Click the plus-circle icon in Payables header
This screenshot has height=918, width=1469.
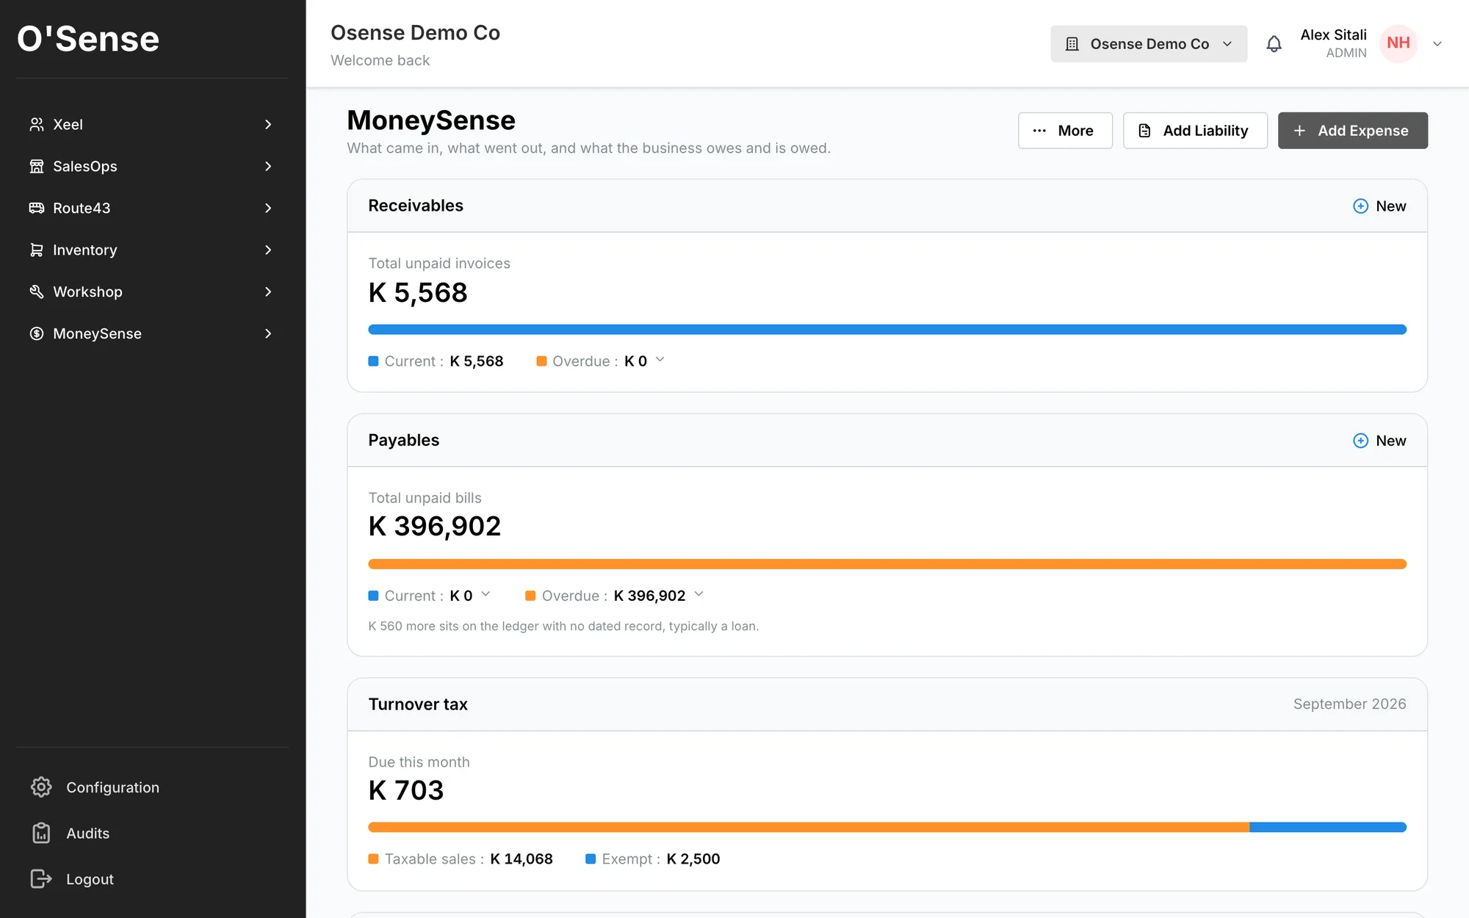1360,441
